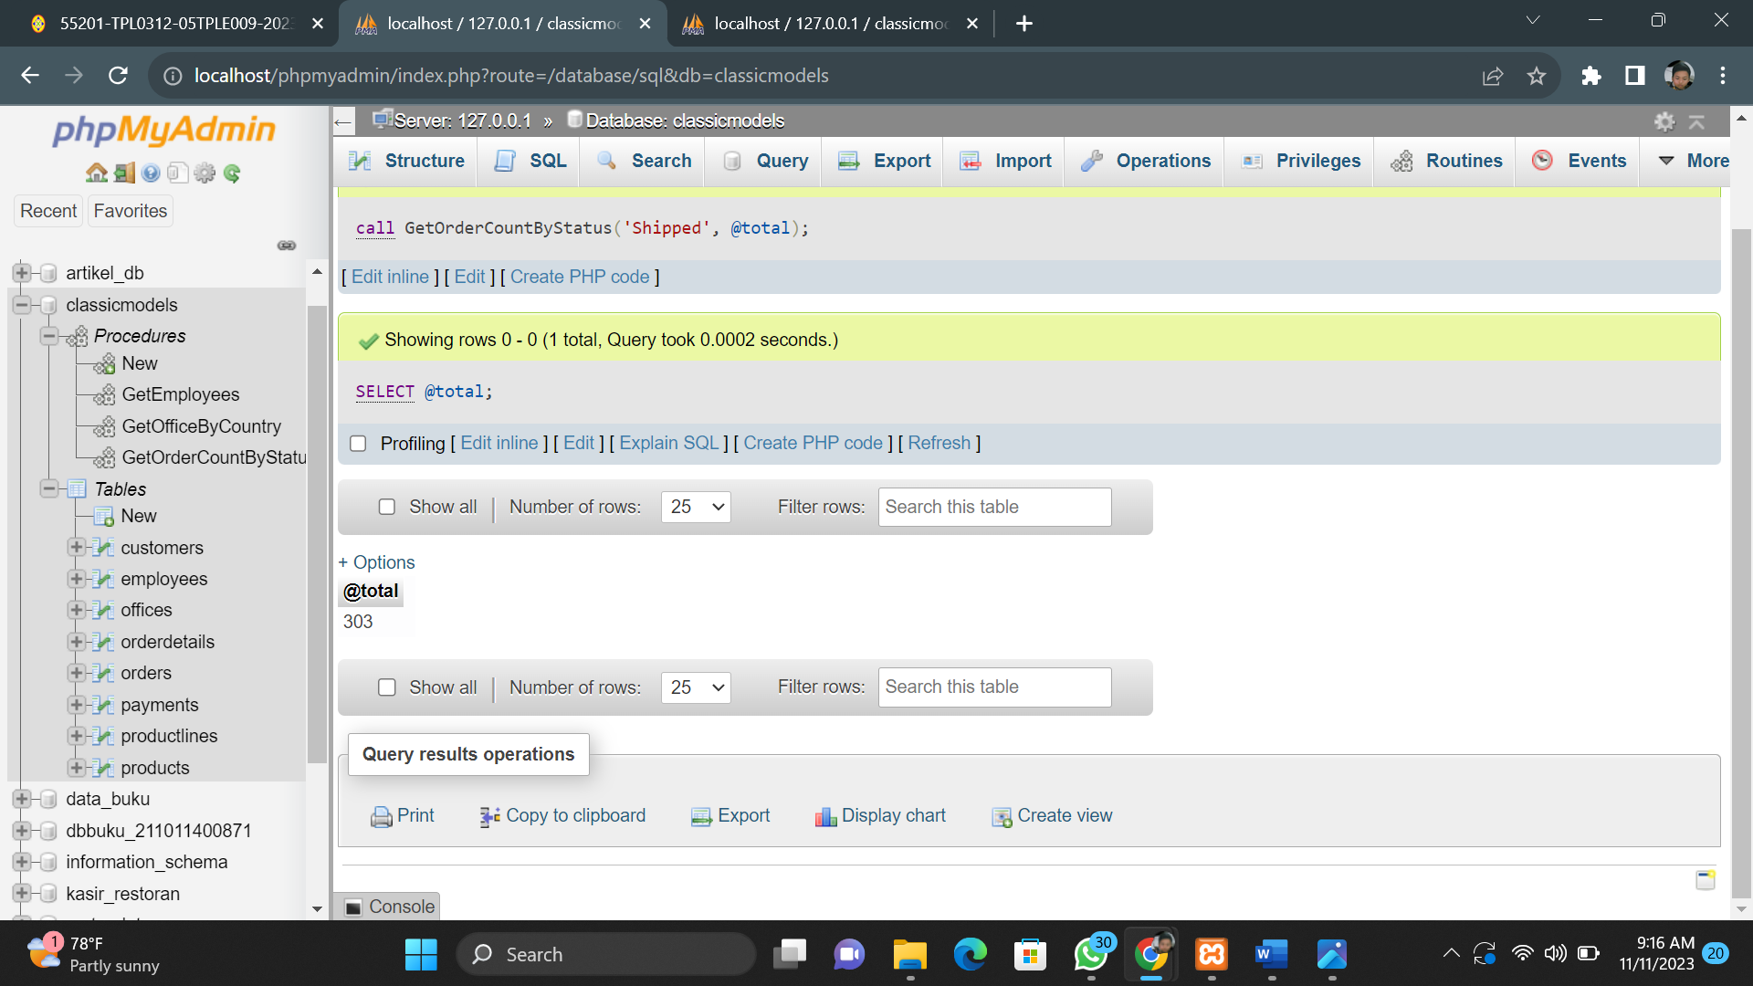Click Edit inline for call statement
The height and width of the screenshot is (986, 1753).
pyautogui.click(x=390, y=278)
